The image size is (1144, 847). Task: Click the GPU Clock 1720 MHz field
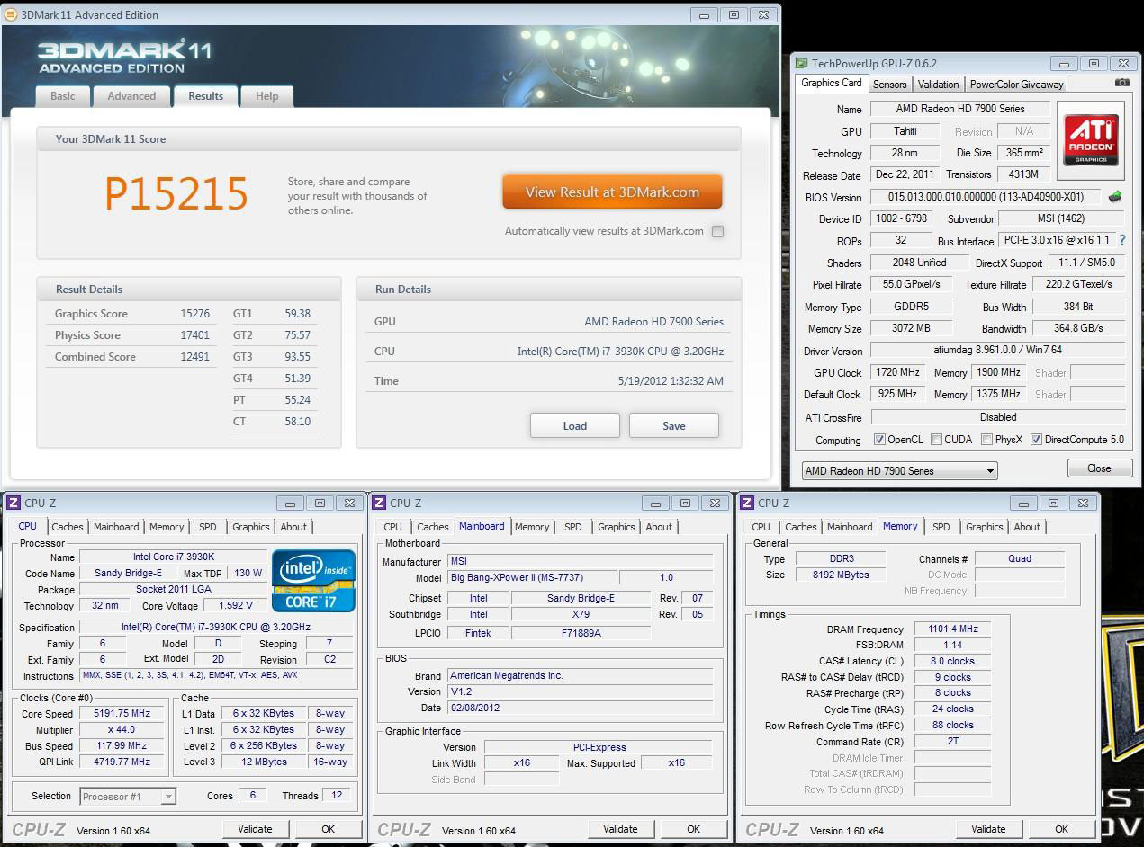(x=896, y=371)
